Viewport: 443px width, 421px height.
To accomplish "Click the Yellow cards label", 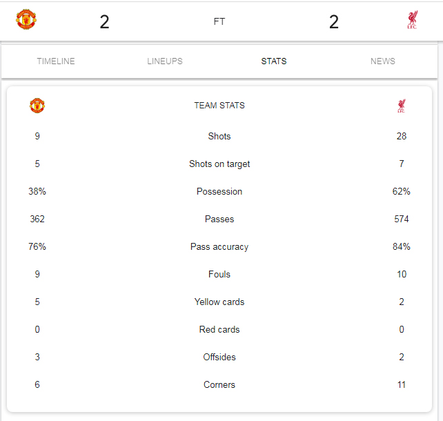I will coord(219,302).
